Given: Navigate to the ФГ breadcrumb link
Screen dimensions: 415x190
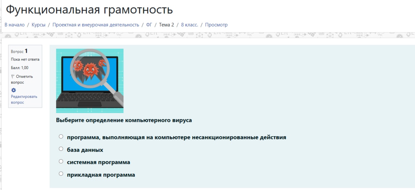Looking at the screenshot, I should click(x=149, y=25).
